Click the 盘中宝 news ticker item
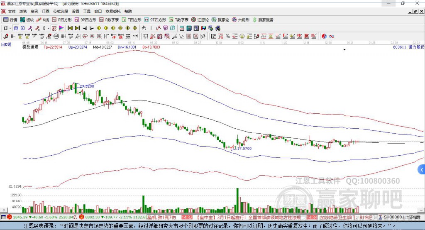 click(247, 218)
